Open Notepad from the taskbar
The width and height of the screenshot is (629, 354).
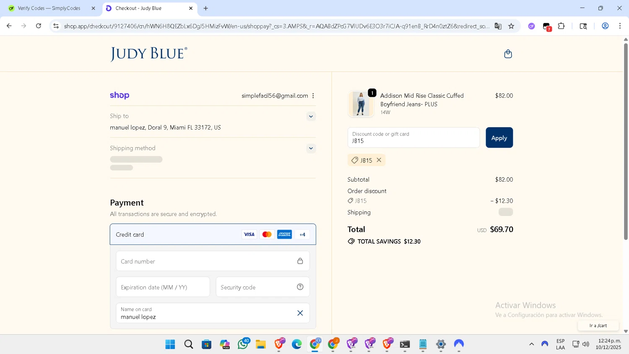click(423, 344)
